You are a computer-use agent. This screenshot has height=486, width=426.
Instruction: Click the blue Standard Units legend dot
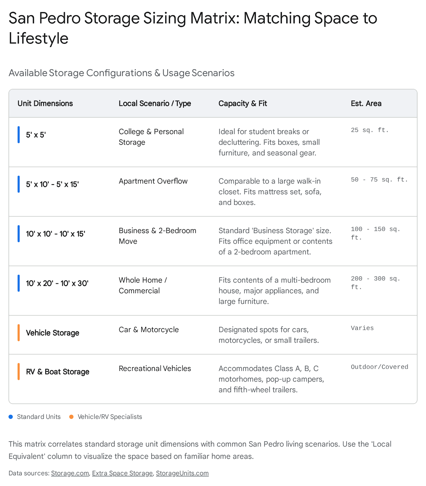point(11,417)
